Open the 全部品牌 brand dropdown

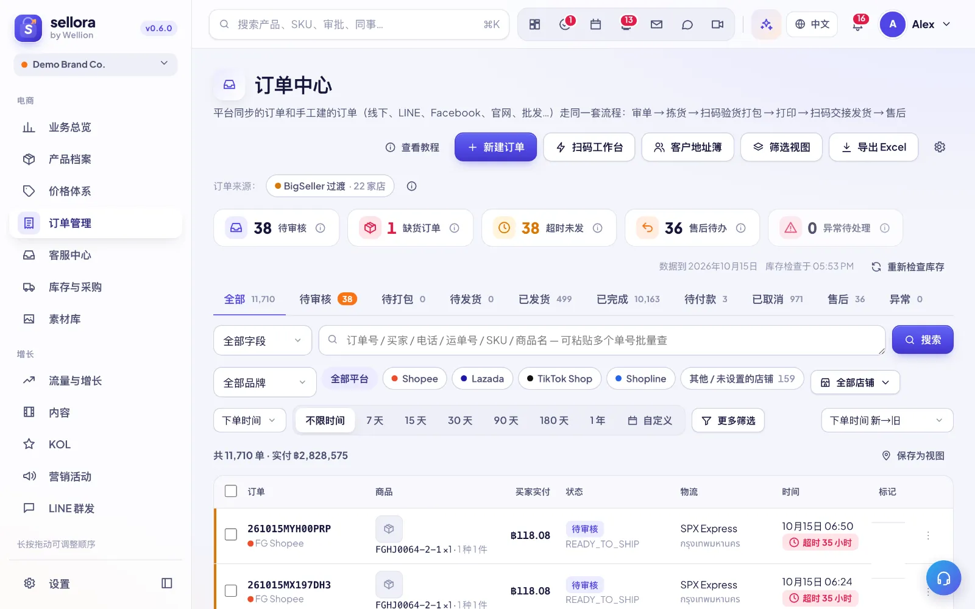[x=265, y=382]
